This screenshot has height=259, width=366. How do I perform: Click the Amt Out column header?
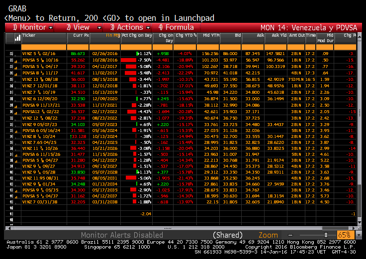296,38
